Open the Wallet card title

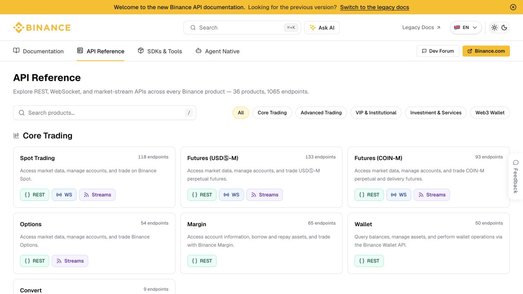coord(363,224)
